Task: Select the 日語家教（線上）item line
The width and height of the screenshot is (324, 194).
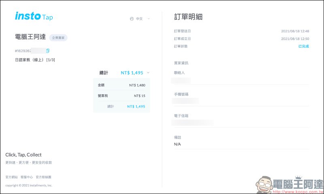Action: point(35,60)
